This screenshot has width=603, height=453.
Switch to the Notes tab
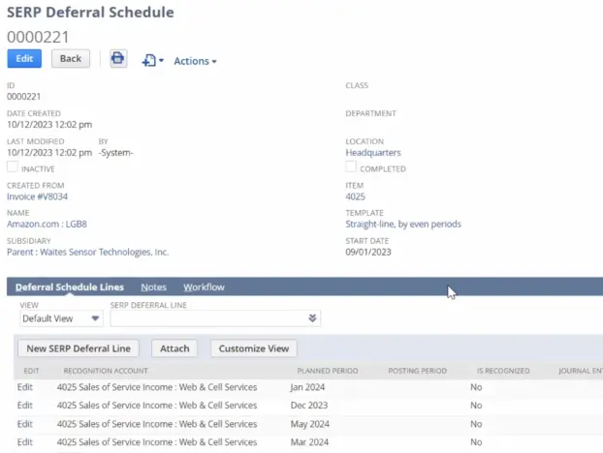pos(153,287)
